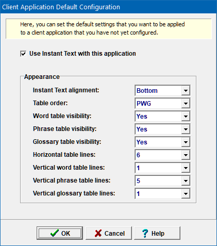Viewport: 217px width, 246px height.
Task: Open the Vertical glossary table lines dropdown arrow
Action: (186, 194)
